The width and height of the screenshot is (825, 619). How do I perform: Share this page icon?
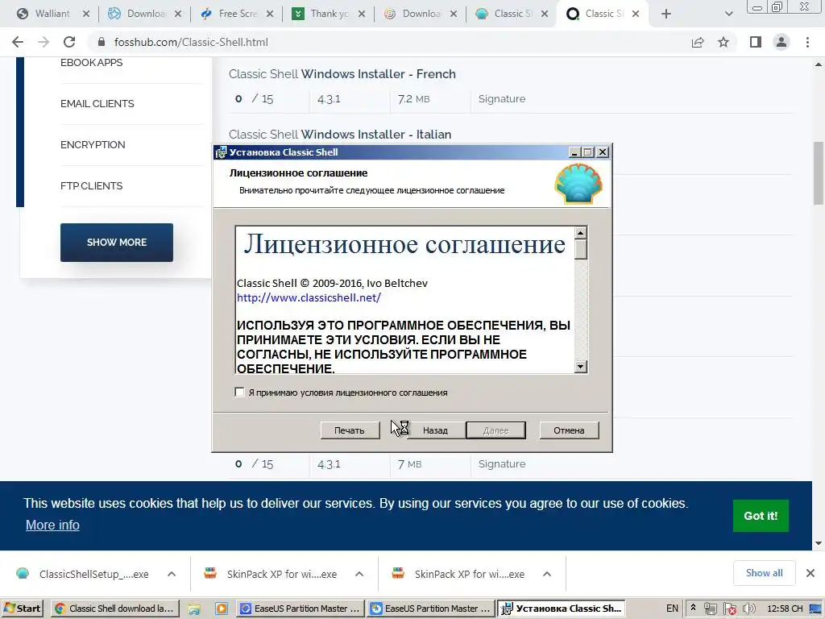698,42
